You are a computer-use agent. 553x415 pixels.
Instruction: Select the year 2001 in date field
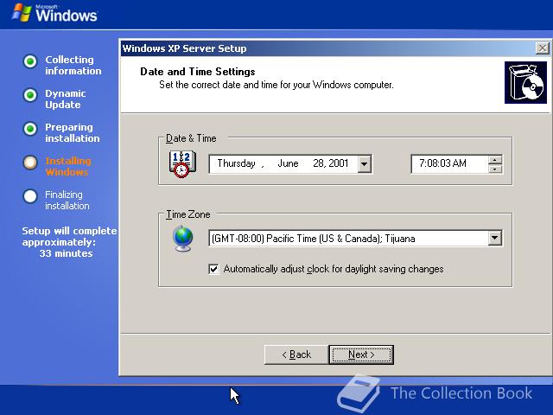(338, 163)
